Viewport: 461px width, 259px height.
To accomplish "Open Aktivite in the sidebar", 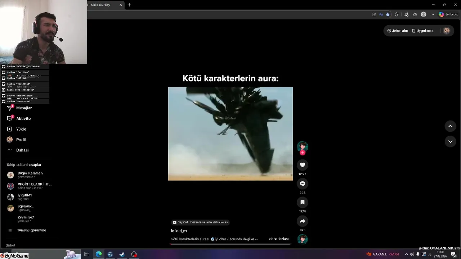I will click(23, 118).
